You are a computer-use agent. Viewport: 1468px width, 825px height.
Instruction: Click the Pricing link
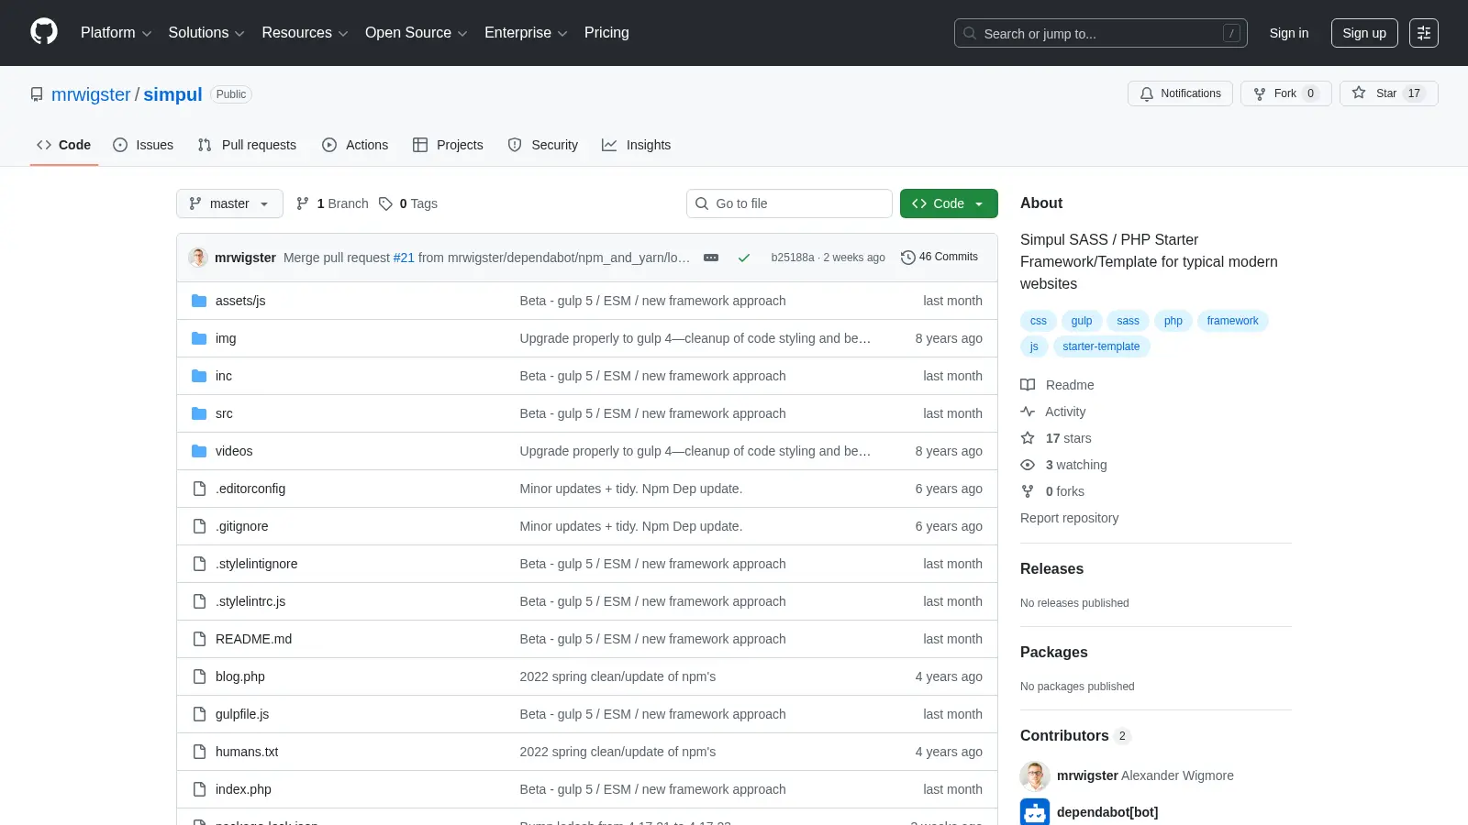pyautogui.click(x=606, y=33)
